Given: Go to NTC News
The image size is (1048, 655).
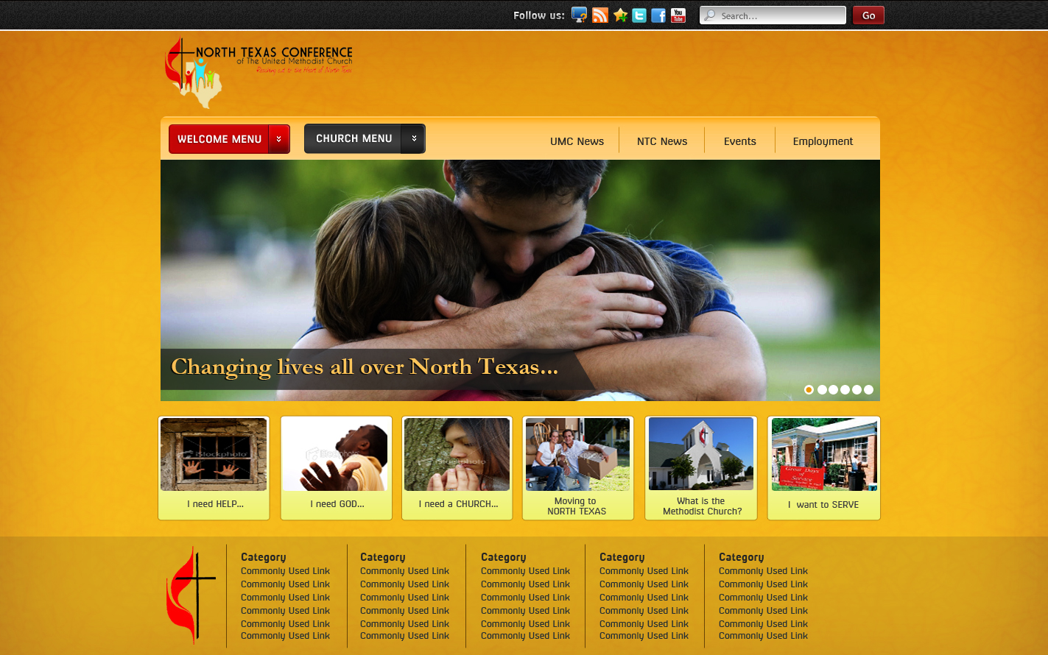Looking at the screenshot, I should [662, 141].
